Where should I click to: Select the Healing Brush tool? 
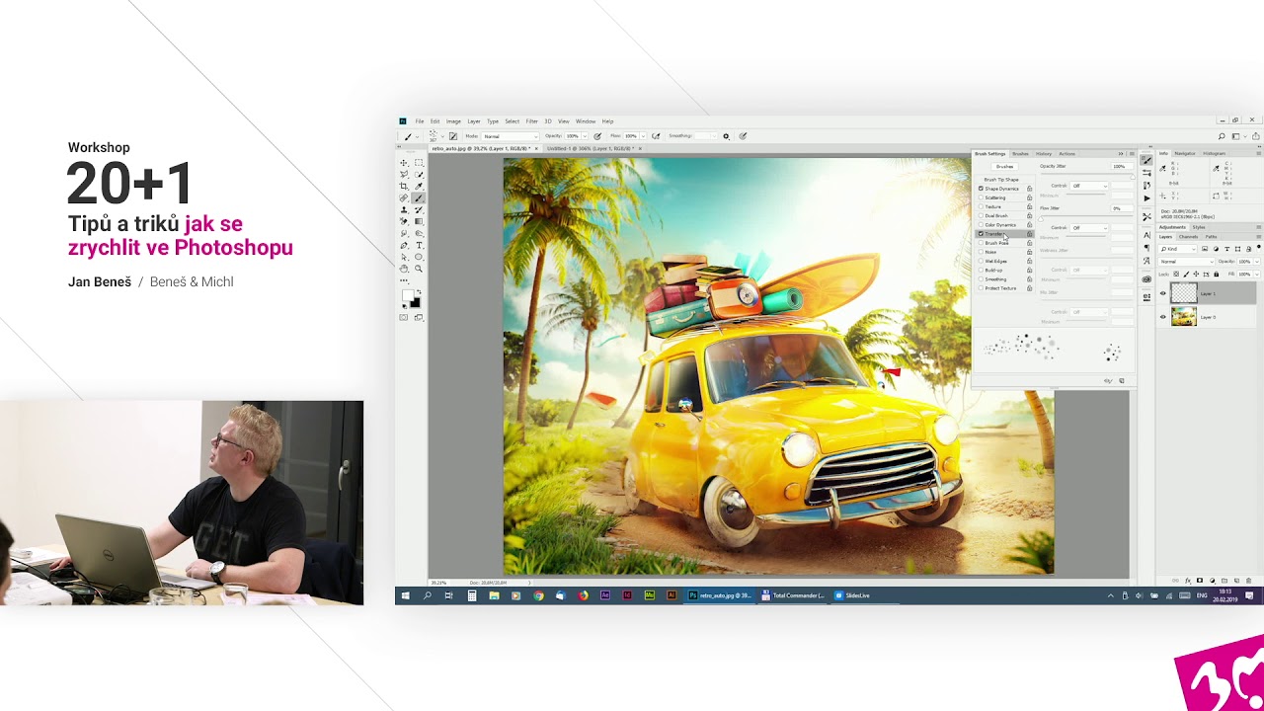click(404, 198)
